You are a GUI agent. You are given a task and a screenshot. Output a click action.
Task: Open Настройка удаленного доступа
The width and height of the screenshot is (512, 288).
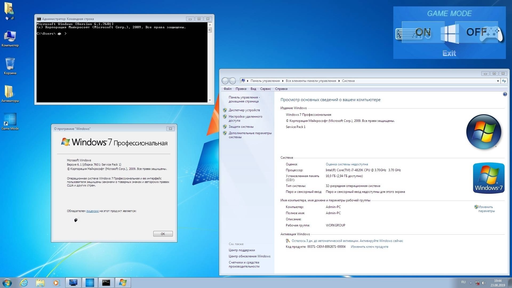click(x=245, y=118)
